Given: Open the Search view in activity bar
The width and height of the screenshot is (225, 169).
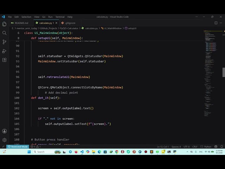Looking at the screenshot, I should click(x=5, y=33).
